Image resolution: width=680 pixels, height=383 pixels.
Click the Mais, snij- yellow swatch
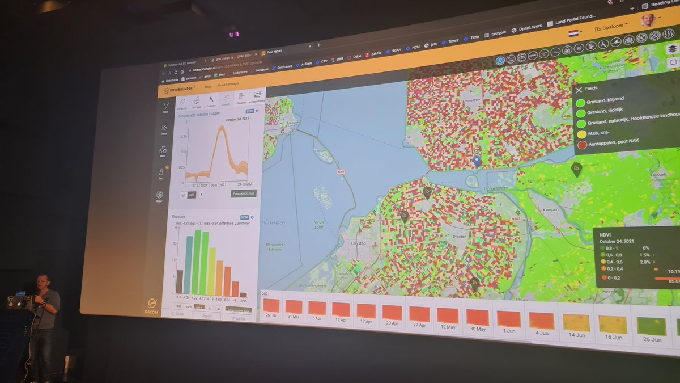coord(582,134)
